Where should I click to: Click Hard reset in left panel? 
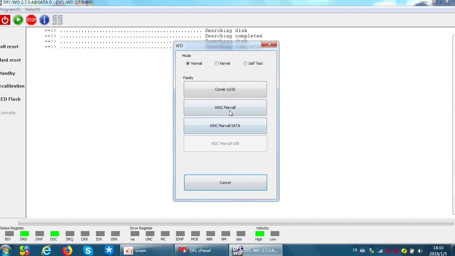point(10,60)
